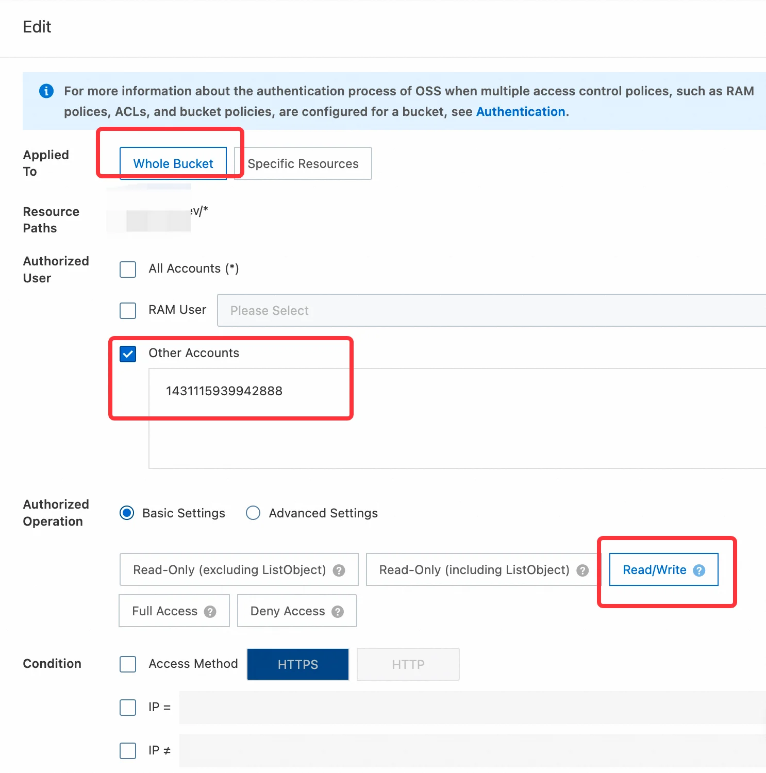The width and height of the screenshot is (766, 773).
Task: Open the RAM User Please Select dropdown
Action: pyautogui.click(x=492, y=310)
